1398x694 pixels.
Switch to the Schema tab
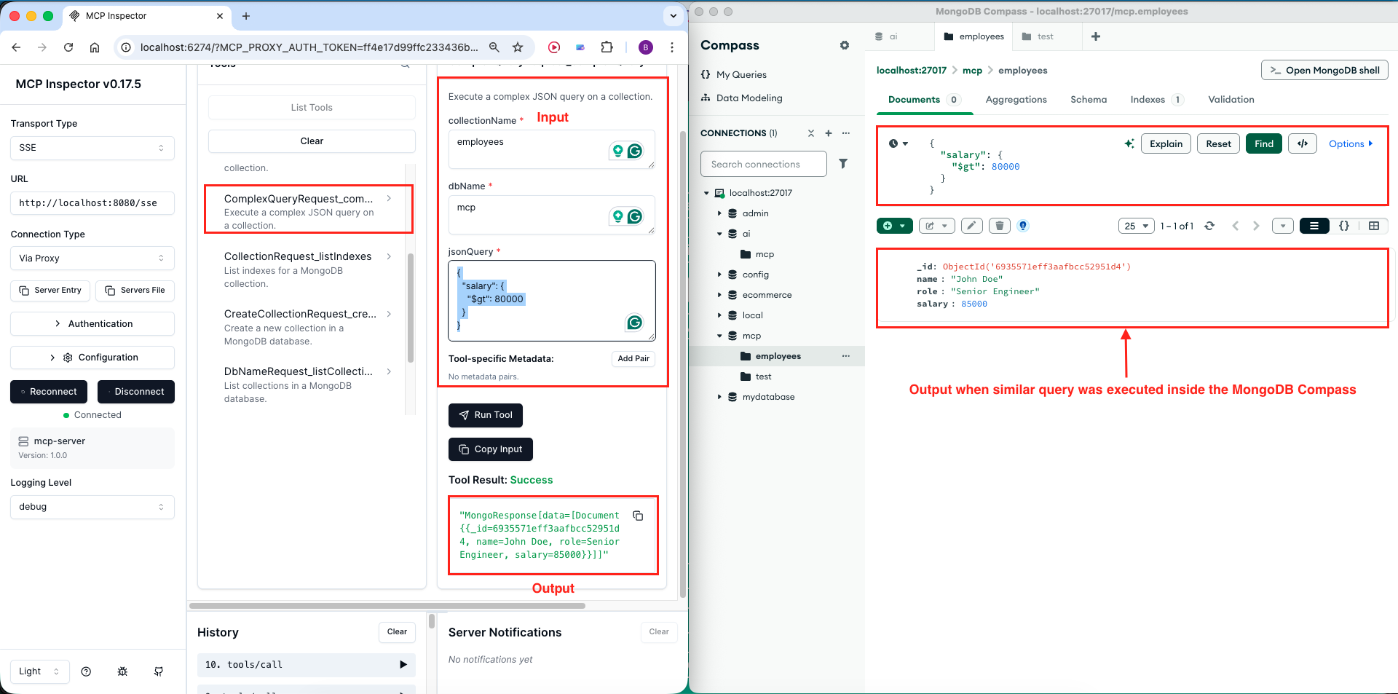coord(1088,100)
